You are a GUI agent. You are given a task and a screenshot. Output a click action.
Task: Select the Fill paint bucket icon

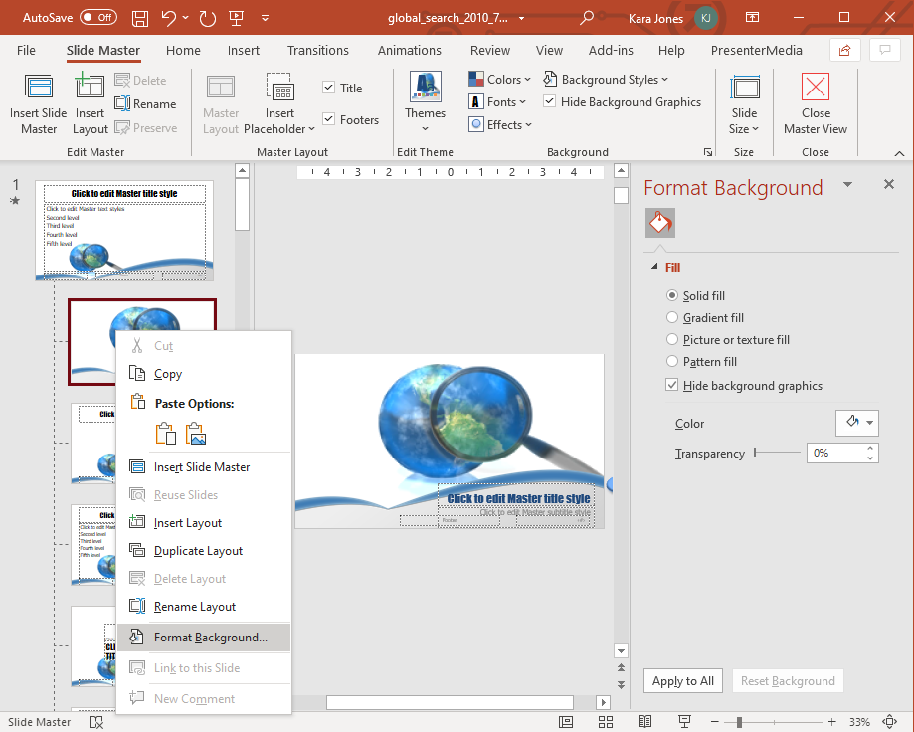(x=659, y=223)
